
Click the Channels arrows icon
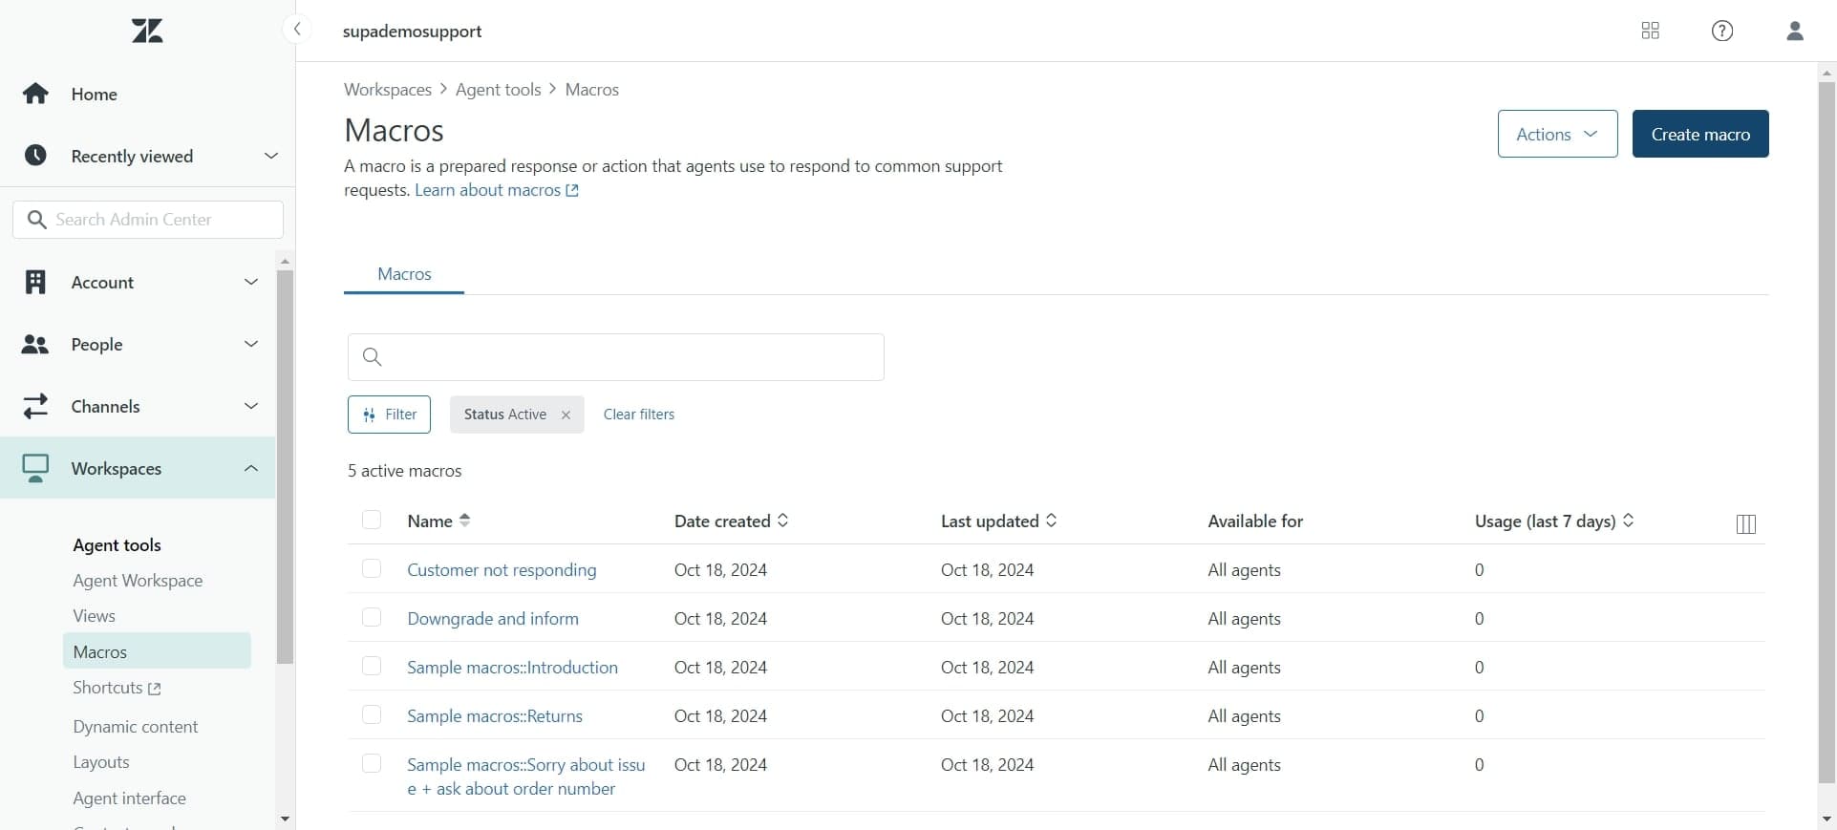tap(35, 406)
